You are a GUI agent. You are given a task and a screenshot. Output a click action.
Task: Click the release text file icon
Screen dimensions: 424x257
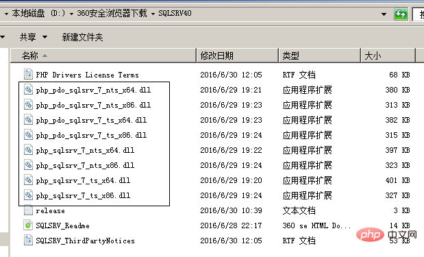click(x=28, y=210)
